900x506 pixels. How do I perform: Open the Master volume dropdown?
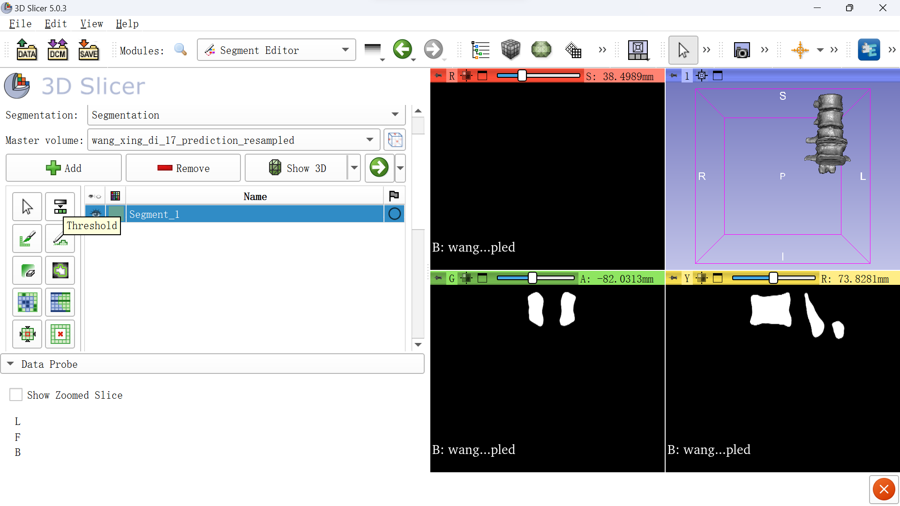click(369, 140)
